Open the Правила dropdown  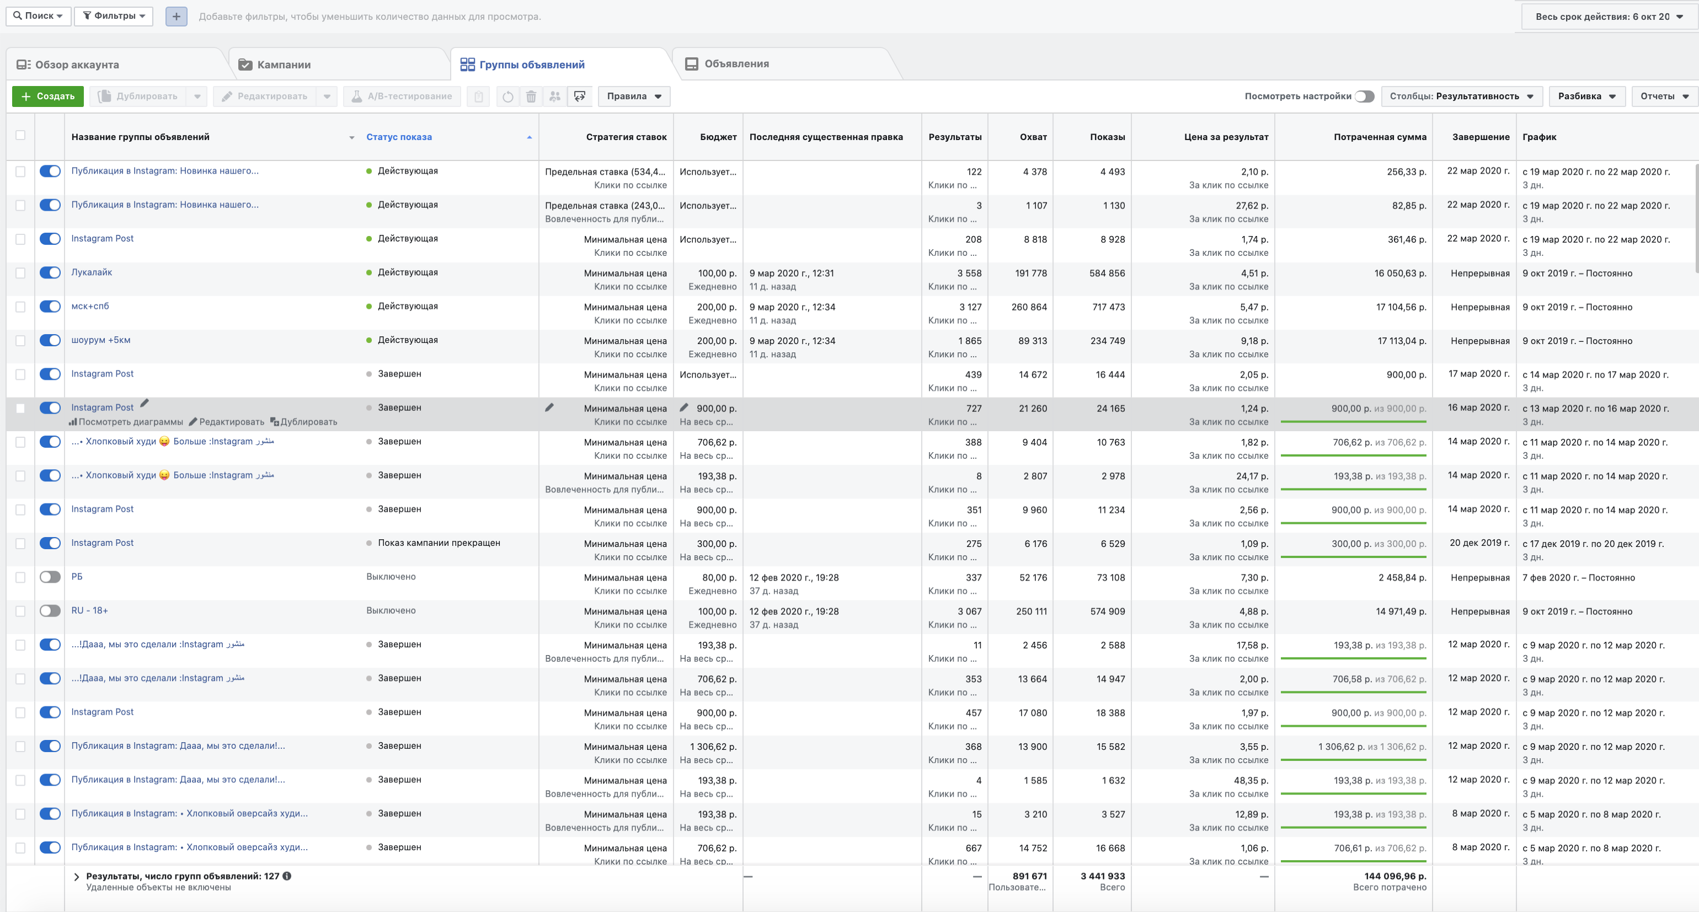click(634, 96)
